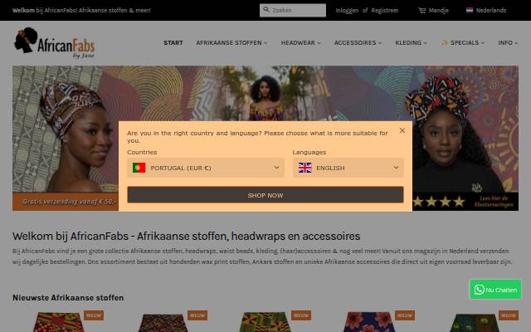The height and width of the screenshot is (332, 531).
Task: Expand the Kleding menu
Action: coord(411,42)
